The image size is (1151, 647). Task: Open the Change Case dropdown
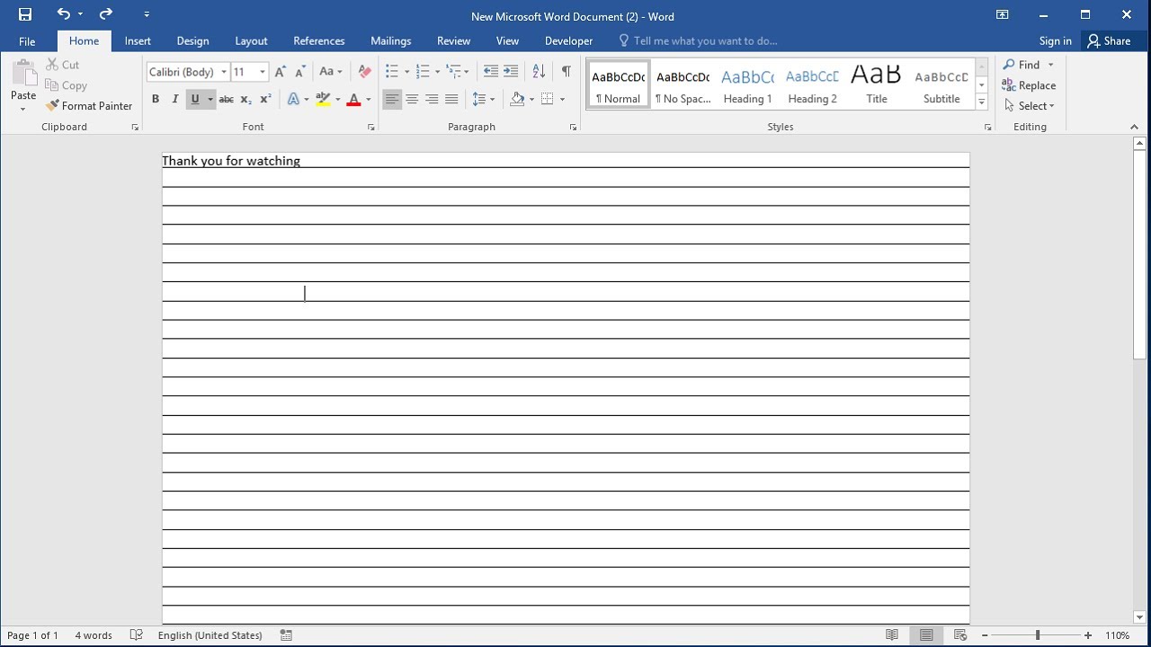coord(330,72)
